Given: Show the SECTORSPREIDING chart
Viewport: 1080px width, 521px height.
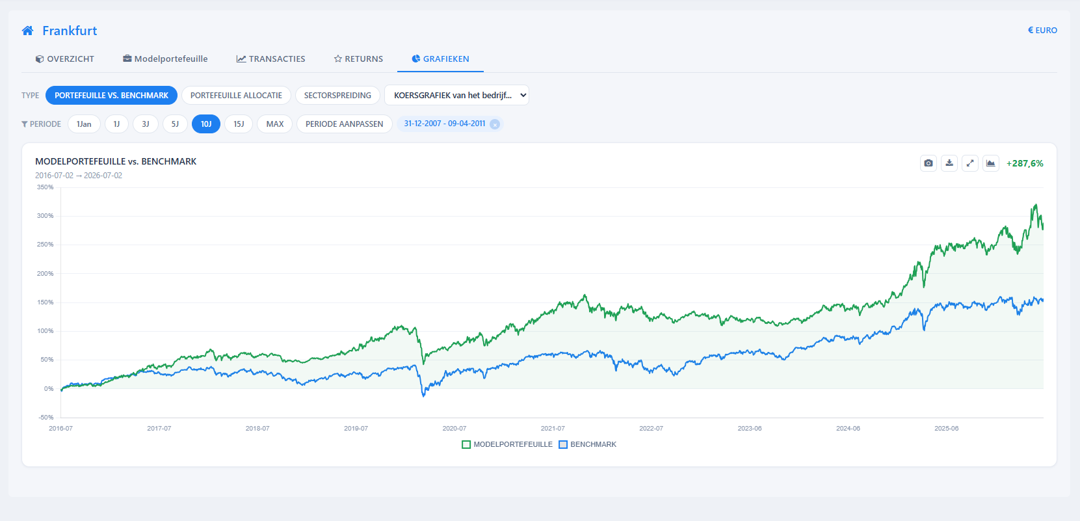Looking at the screenshot, I should (x=337, y=95).
